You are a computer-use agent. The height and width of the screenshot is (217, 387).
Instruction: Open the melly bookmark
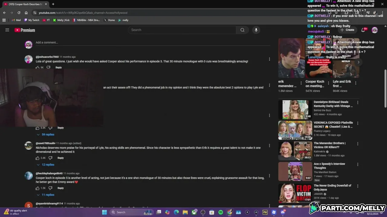tap(123, 20)
